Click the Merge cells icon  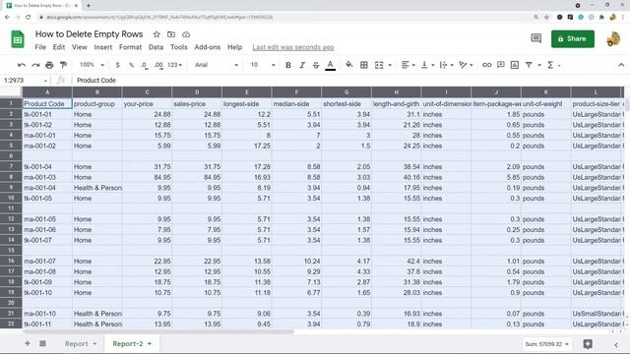pos(379,65)
